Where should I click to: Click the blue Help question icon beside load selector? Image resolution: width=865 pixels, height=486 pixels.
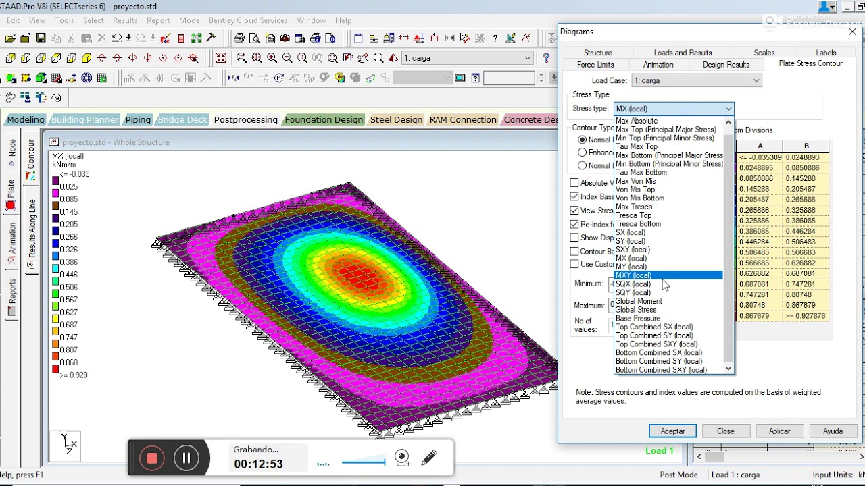tap(547, 58)
